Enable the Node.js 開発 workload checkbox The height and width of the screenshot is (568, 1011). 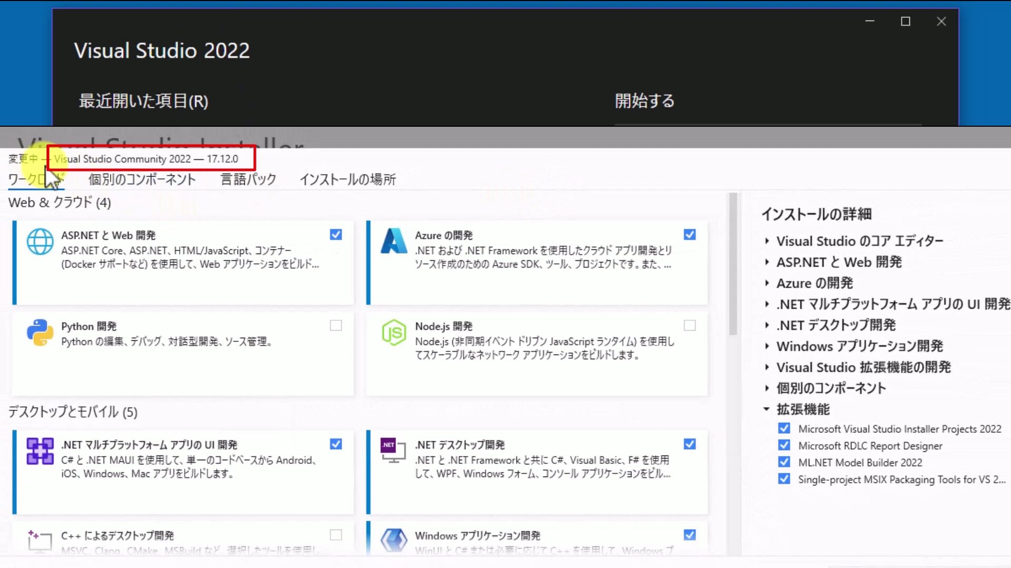690,326
